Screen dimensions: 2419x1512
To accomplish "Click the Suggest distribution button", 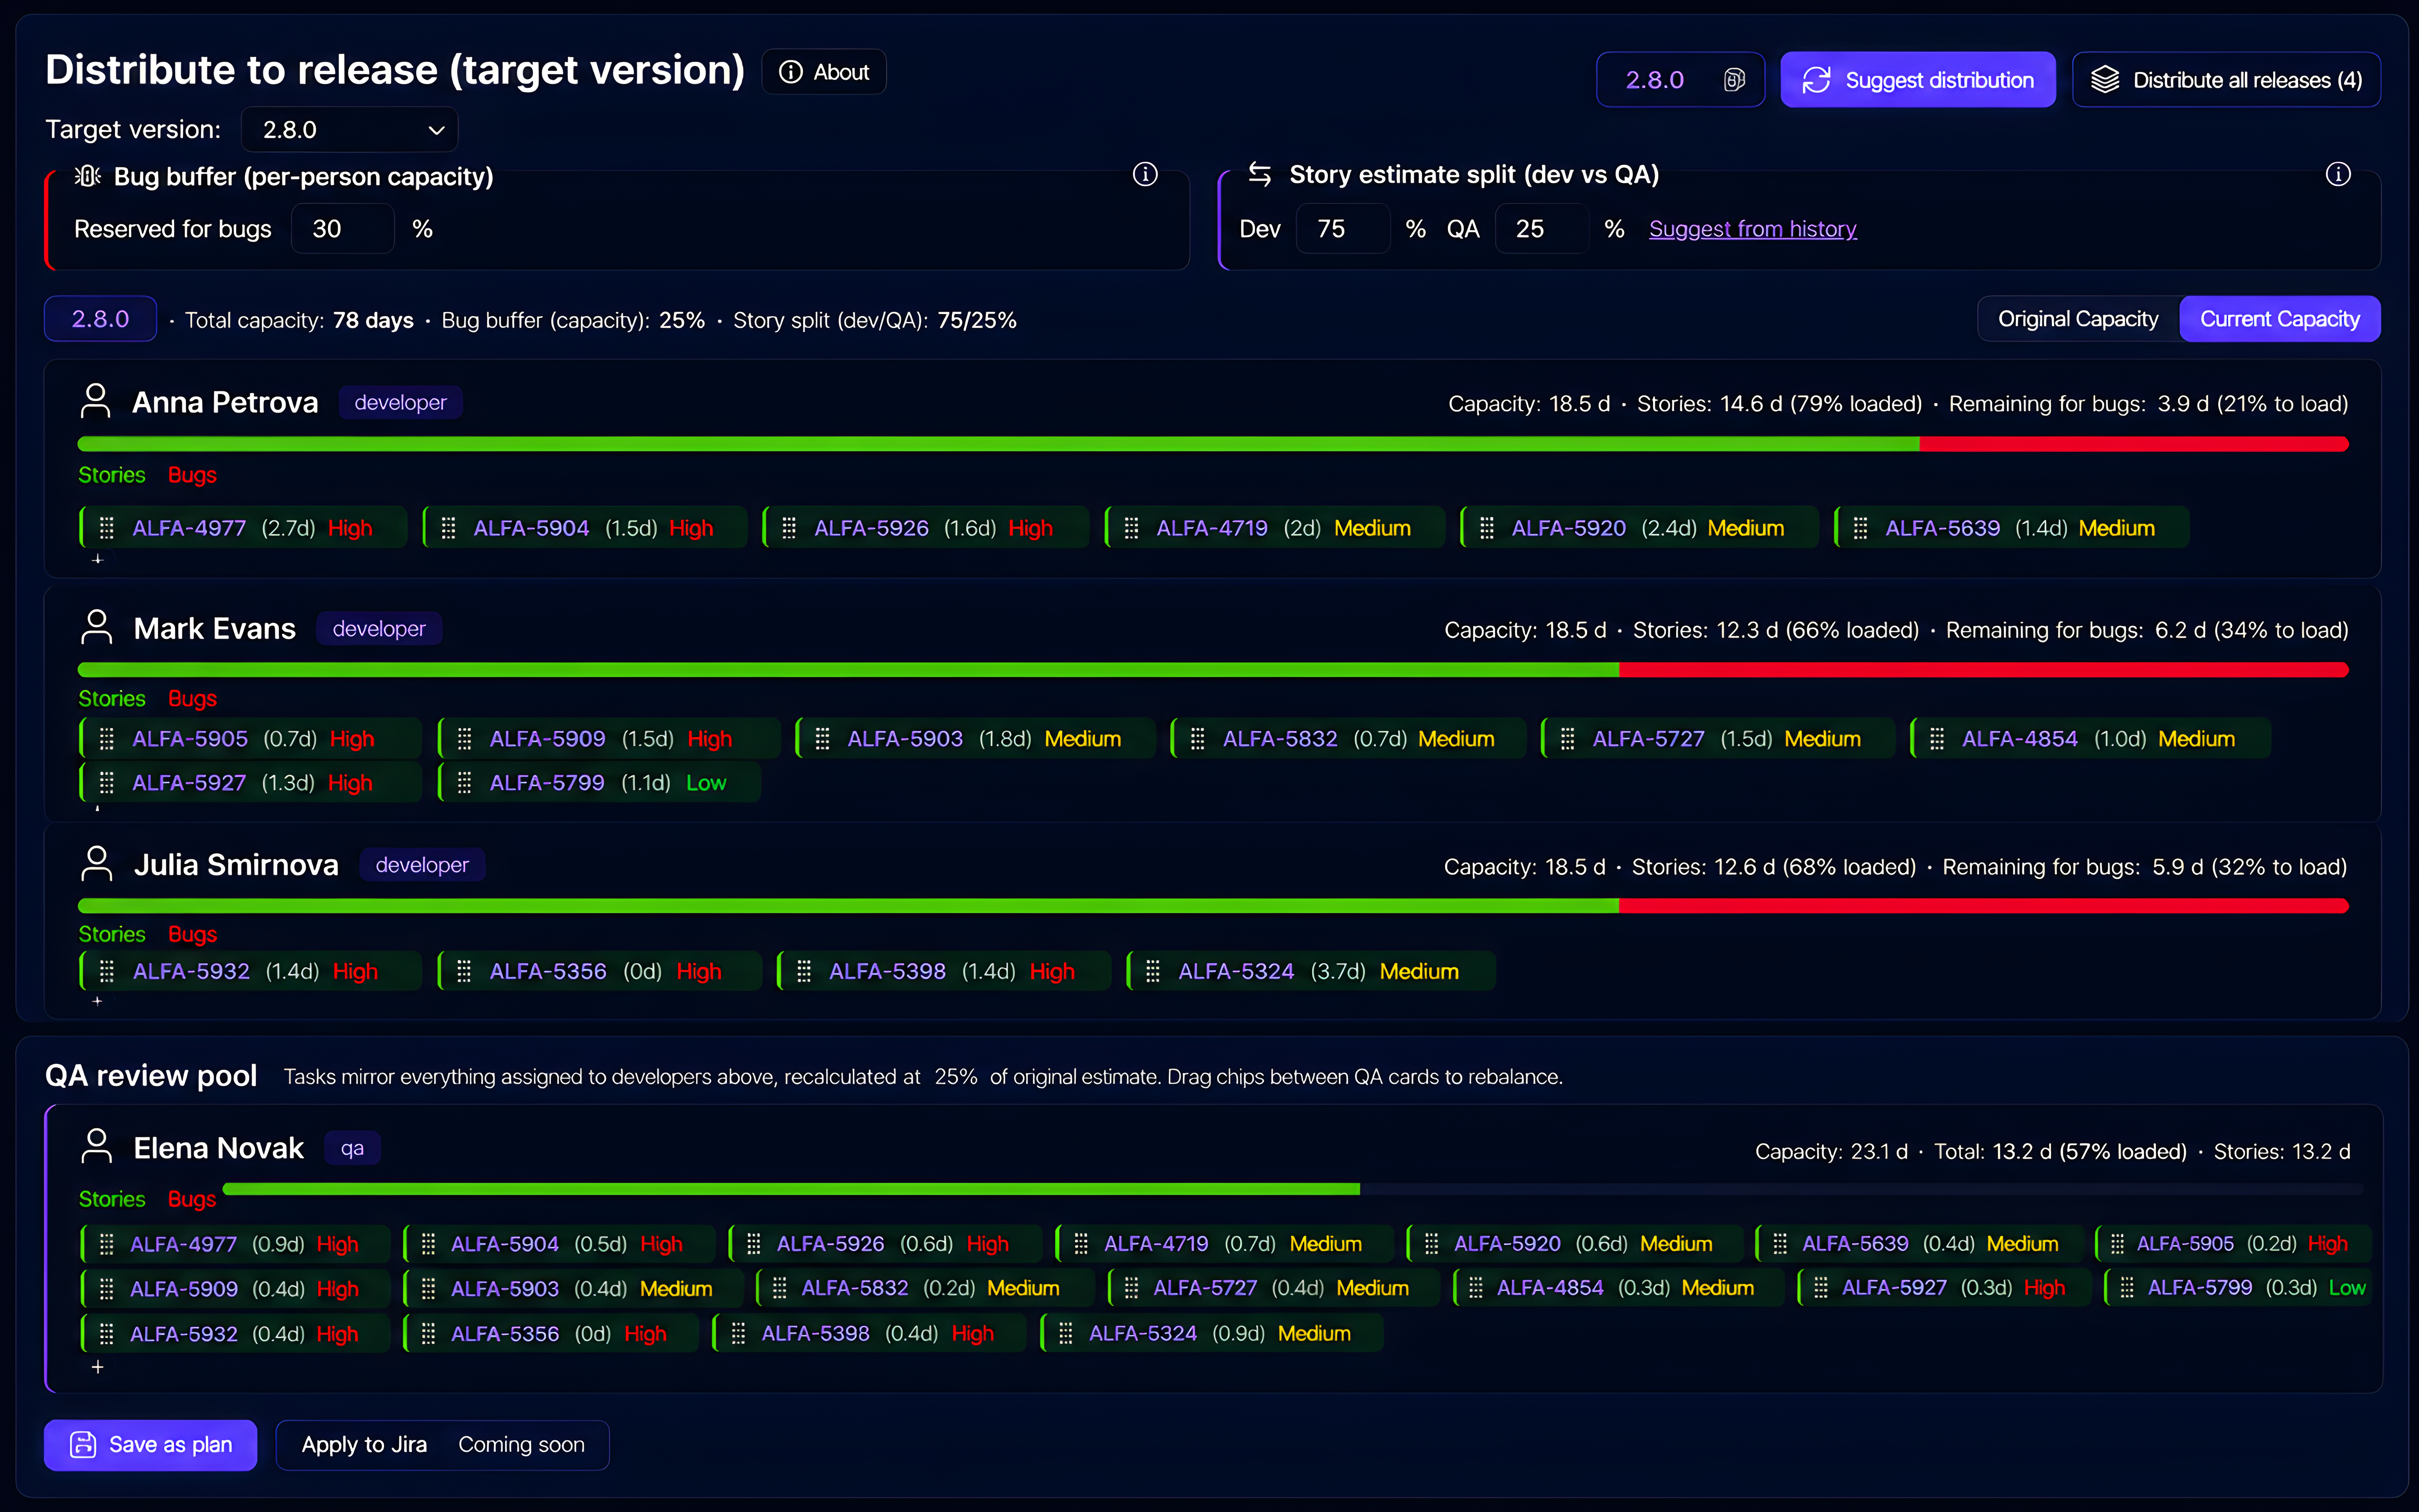I will pos(1918,80).
